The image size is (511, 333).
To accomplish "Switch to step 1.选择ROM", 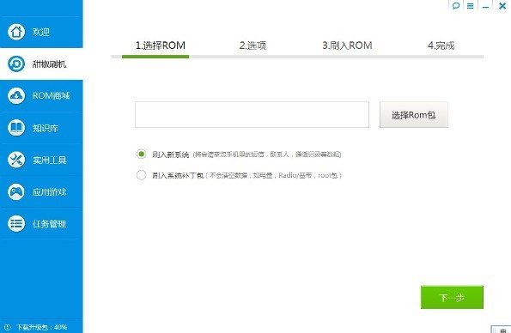I will (161, 45).
